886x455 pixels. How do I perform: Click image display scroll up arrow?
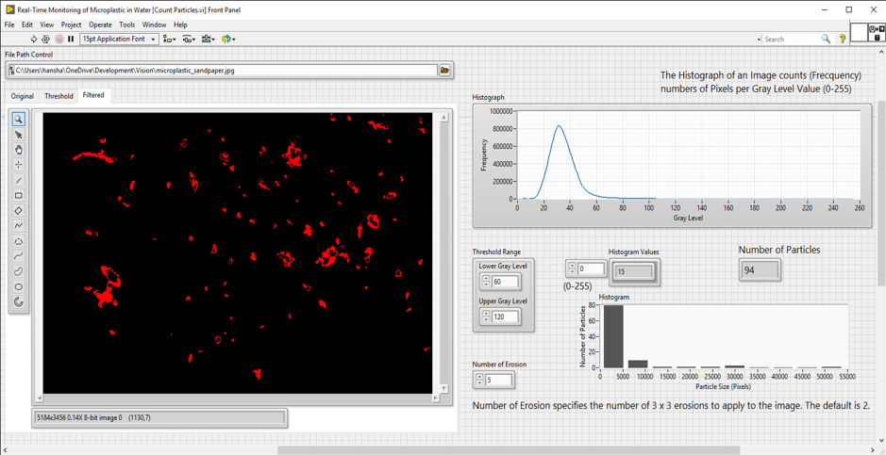[x=444, y=117]
